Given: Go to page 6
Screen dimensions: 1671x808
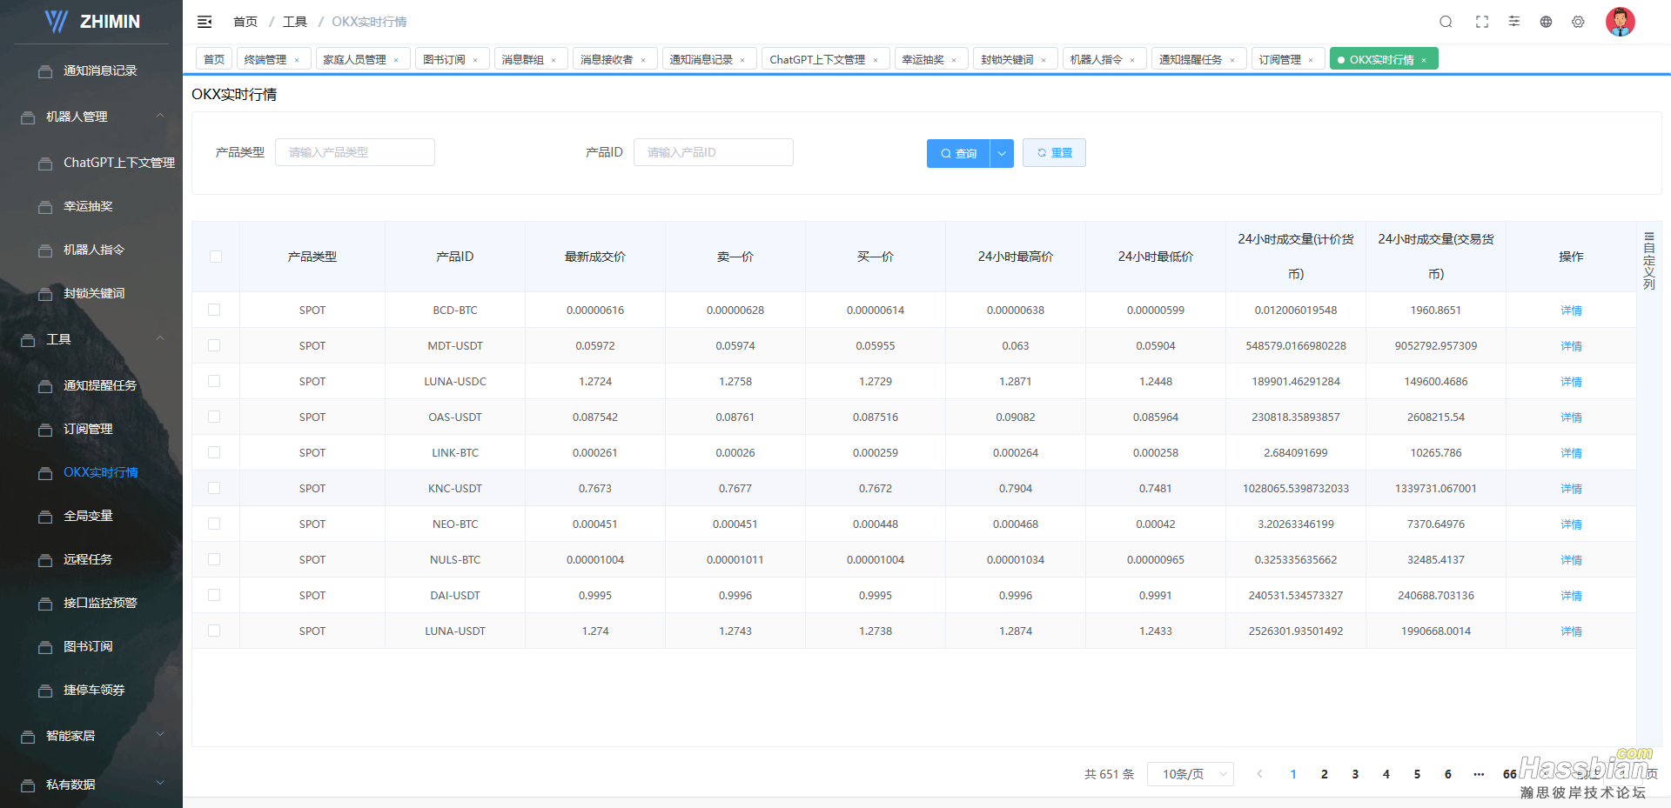Looking at the screenshot, I should (x=1448, y=774).
